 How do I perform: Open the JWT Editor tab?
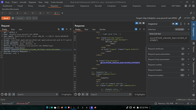(x=176, y=6)
